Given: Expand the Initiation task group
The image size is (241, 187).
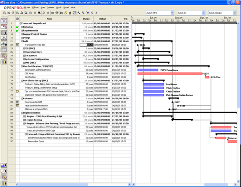Looking at the screenshot, I should 22,27.
